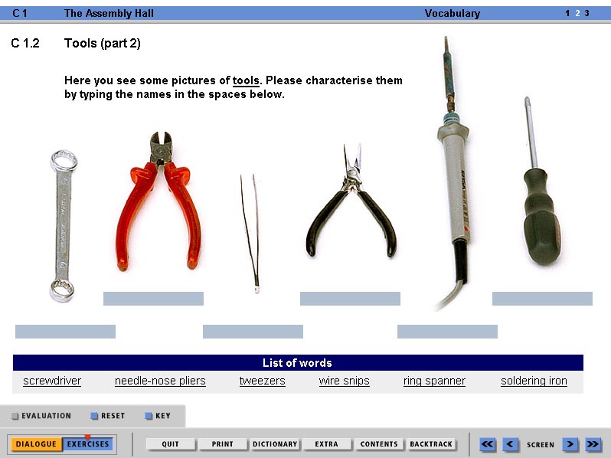Click 'The Assembly Hall' title
Screen dimensions: 611x458
pyautogui.click(x=109, y=13)
